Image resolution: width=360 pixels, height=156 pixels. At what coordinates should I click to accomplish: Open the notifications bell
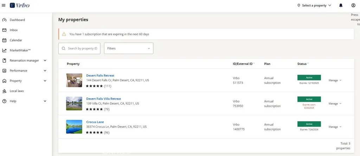coord(341,5)
